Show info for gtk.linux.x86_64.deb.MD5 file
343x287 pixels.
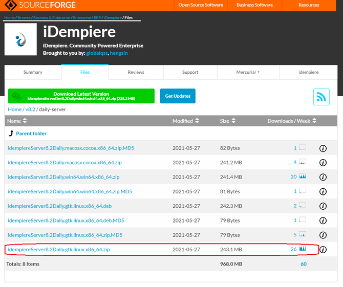pos(323,220)
